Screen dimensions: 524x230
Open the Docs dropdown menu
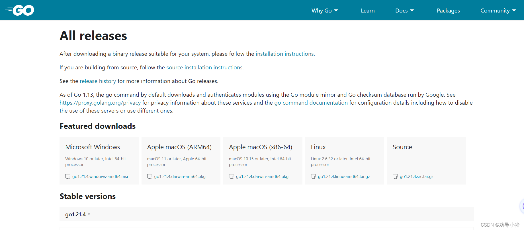[x=404, y=11]
